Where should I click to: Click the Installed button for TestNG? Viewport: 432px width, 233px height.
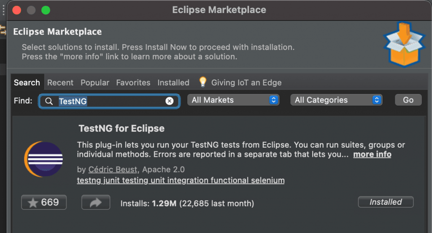point(386,202)
